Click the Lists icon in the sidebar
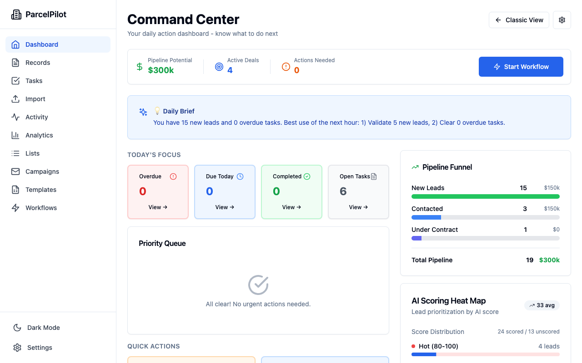Viewport: 582px width, 363px height. click(16, 153)
